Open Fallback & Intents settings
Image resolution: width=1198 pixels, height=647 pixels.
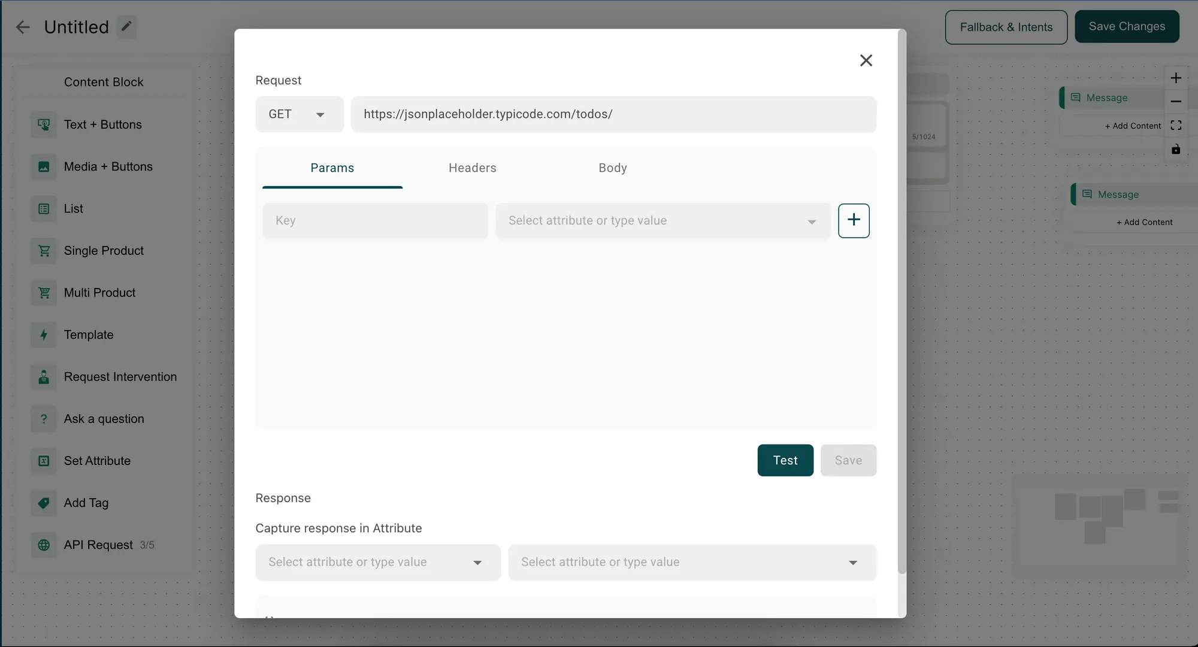(1006, 26)
